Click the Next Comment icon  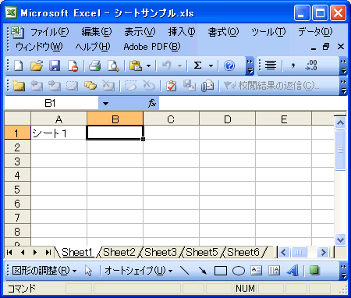[x=55, y=86]
